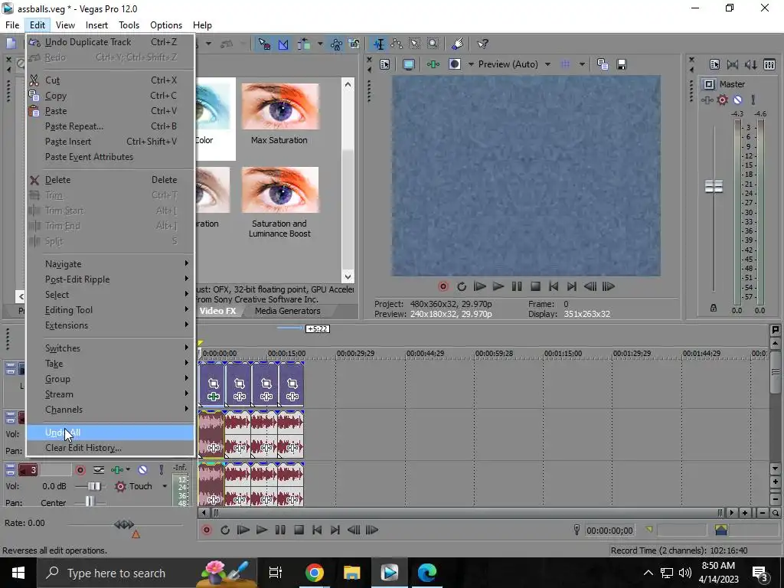Open the Master automation settings gear
This screenshot has height=588, width=784.
[722, 100]
